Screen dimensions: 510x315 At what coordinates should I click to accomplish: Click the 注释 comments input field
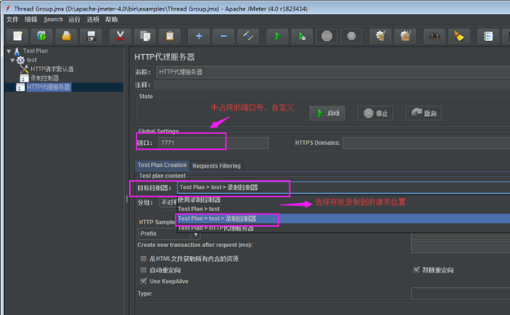tap(332, 85)
